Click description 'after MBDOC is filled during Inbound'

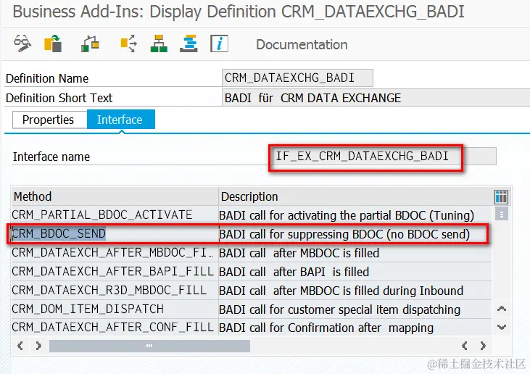pyautogui.click(x=368, y=291)
